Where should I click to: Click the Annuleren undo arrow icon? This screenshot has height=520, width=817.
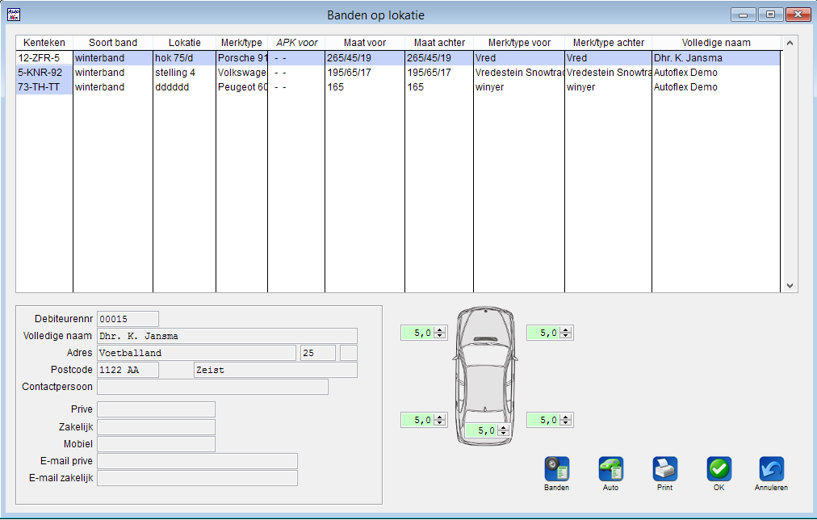771,469
